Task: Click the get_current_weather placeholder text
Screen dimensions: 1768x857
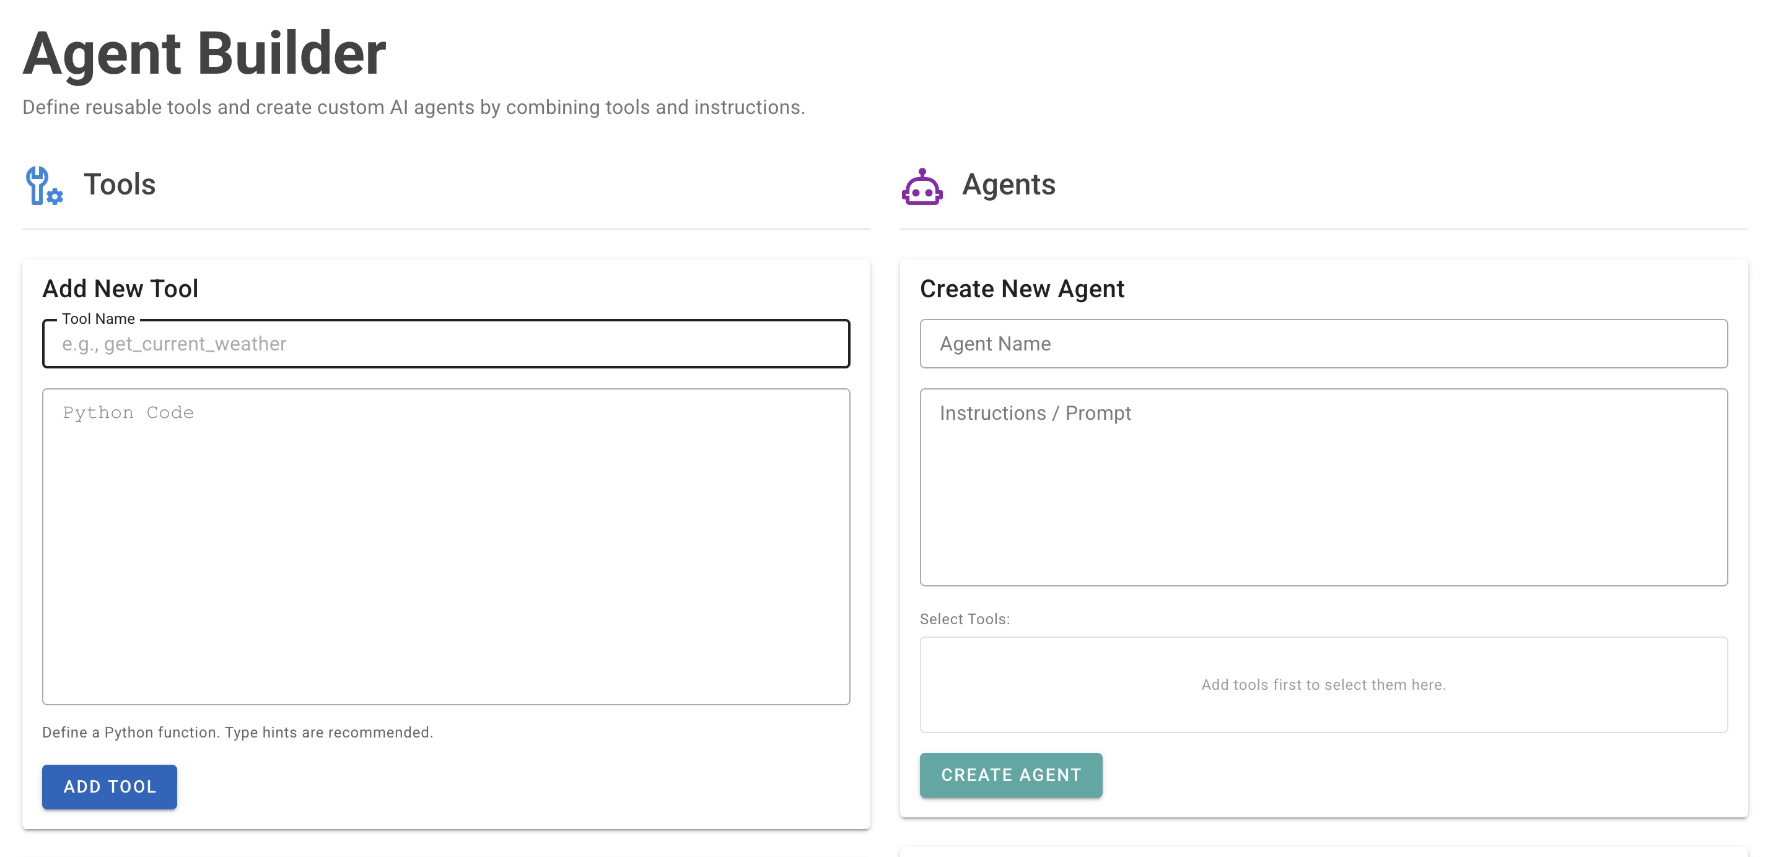Action: click(x=174, y=344)
